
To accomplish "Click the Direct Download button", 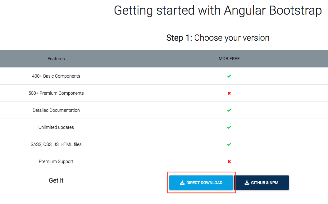I will click(x=201, y=183).
